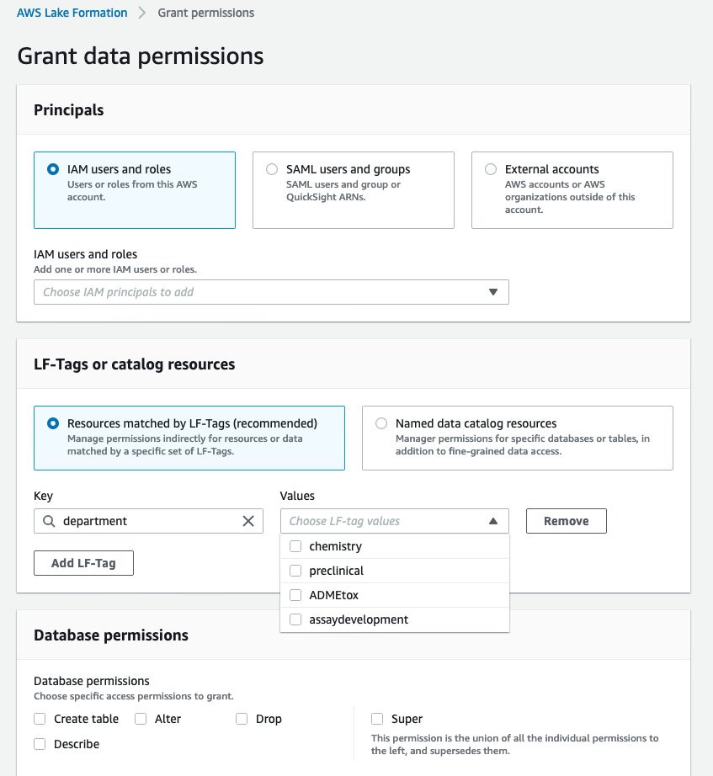Open the Choose IAM principals dropdown
This screenshot has height=776, width=713.
[x=271, y=292]
